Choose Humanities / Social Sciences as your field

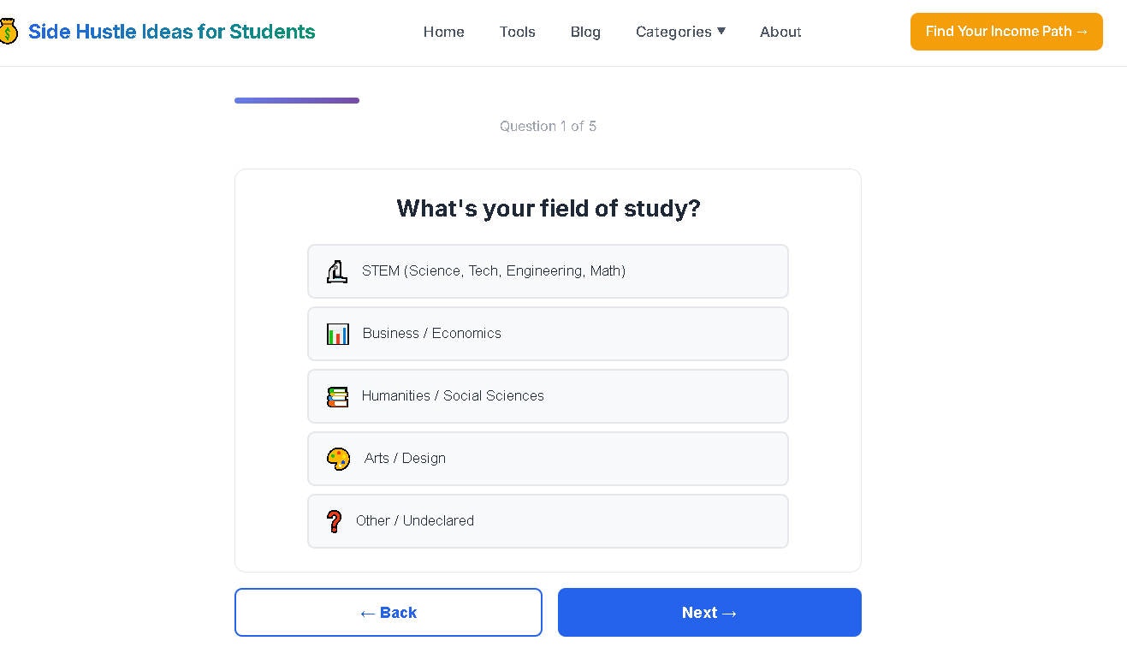(x=548, y=396)
